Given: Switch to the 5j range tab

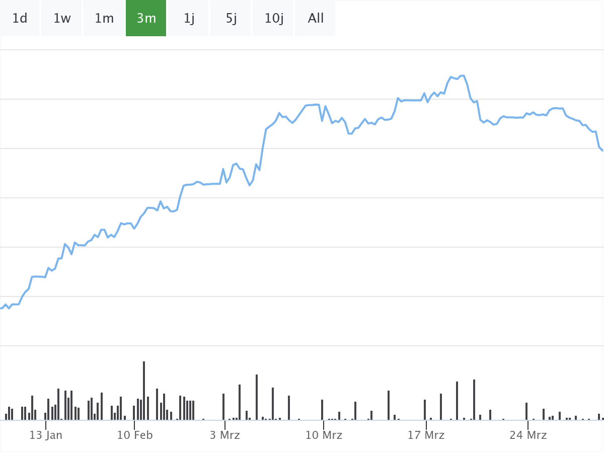Looking at the screenshot, I should [231, 19].
